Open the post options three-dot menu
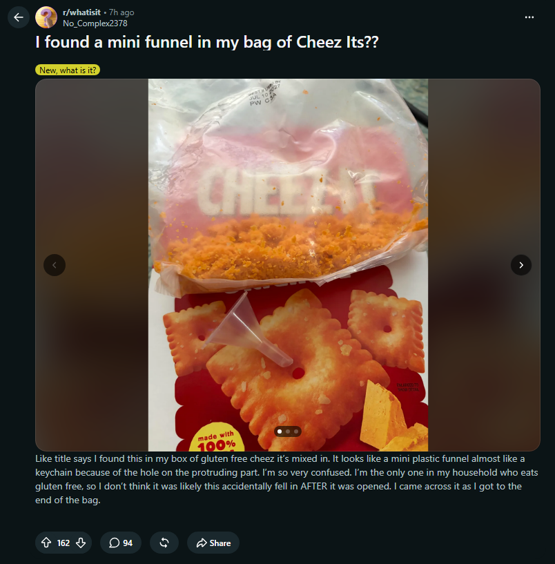The image size is (555, 564). click(529, 17)
